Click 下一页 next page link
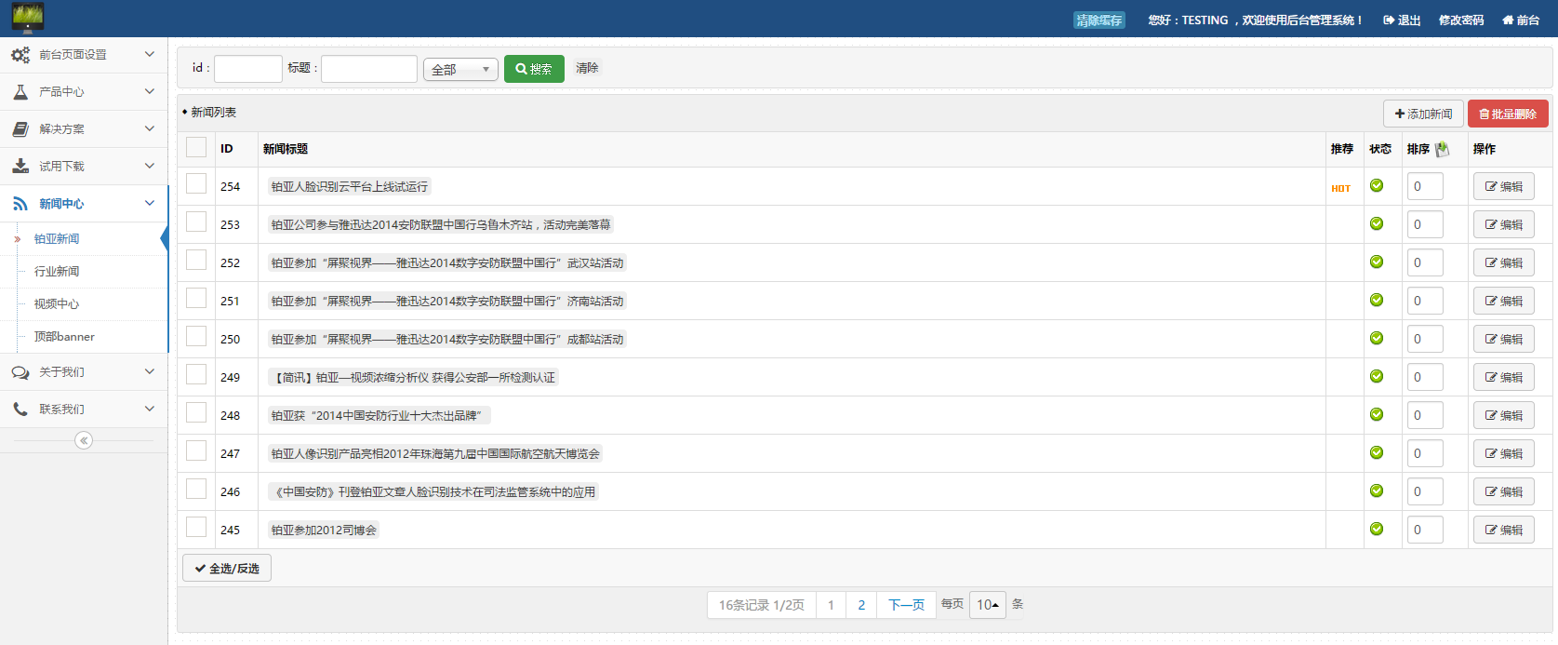This screenshot has height=645, width=1558. [x=906, y=605]
